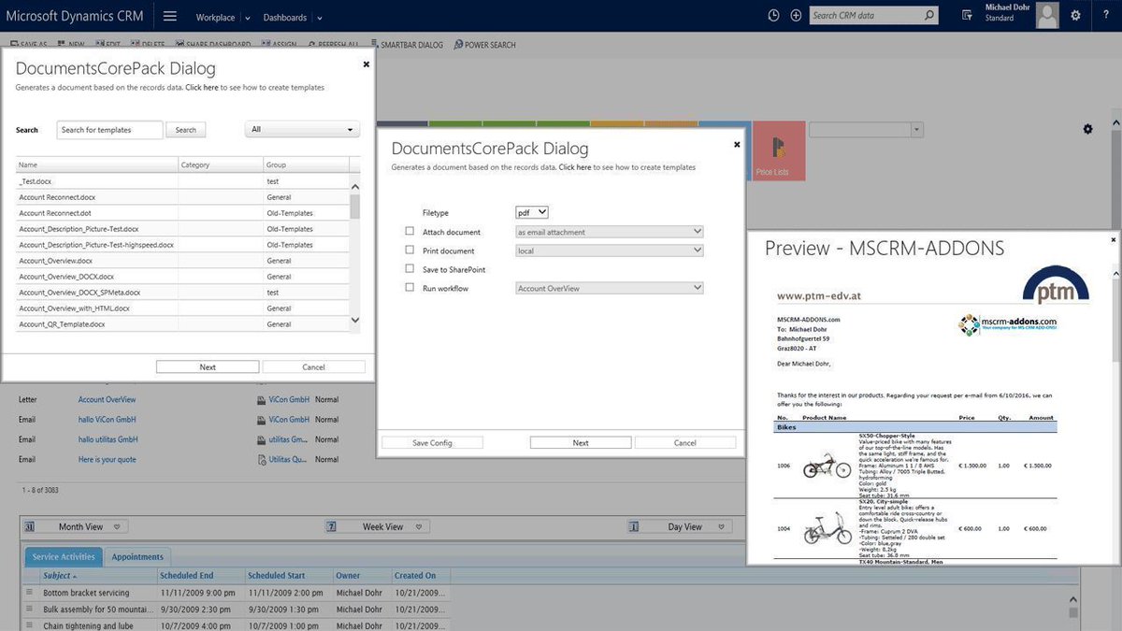Click the Share Dashboard toolbar item
This screenshot has width=1122, height=631.
click(212, 45)
